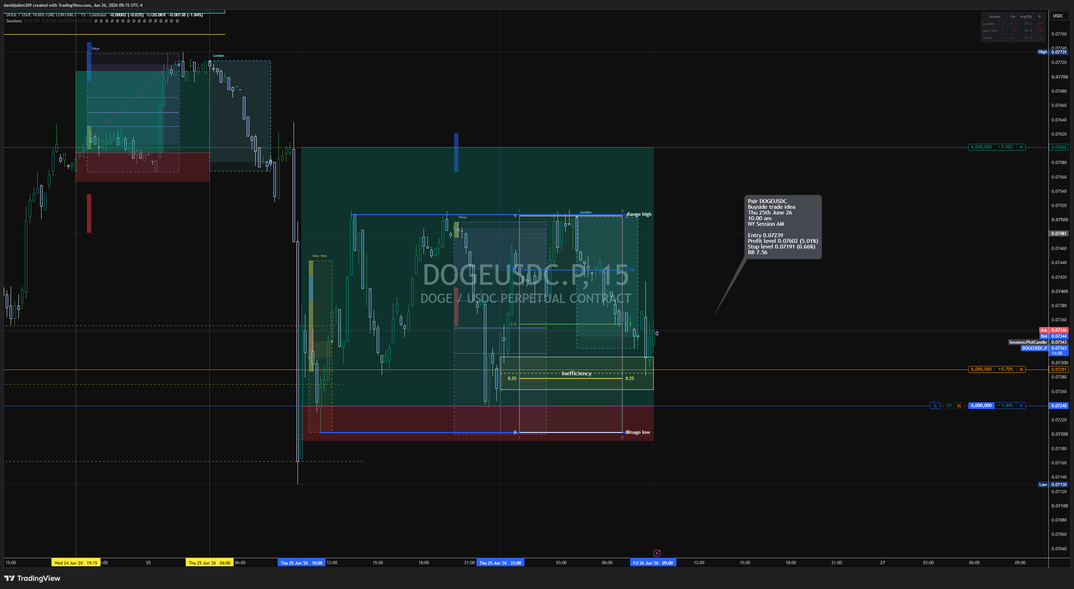1074x589 pixels.
Task: Click the +5.00% profit percentage label
Action: (x=1005, y=147)
